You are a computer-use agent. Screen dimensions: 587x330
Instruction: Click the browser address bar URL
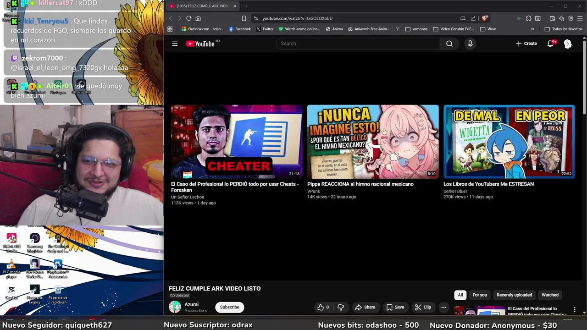click(x=297, y=18)
